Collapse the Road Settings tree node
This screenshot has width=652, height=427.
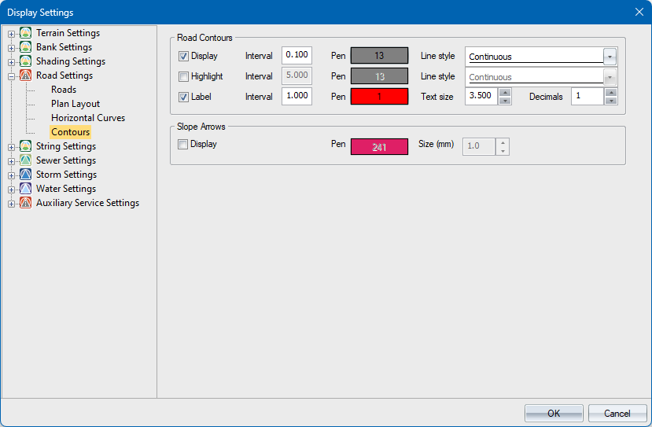click(x=11, y=76)
